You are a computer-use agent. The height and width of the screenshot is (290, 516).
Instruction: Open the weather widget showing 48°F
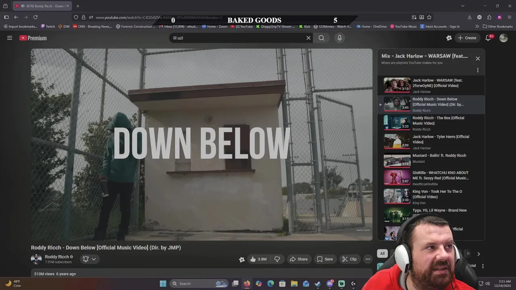click(x=13, y=284)
